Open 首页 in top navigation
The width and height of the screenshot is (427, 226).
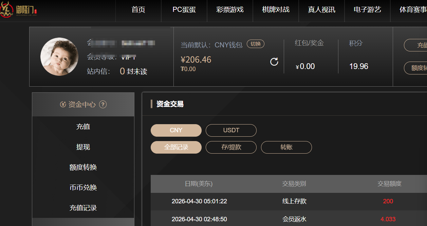click(x=138, y=10)
